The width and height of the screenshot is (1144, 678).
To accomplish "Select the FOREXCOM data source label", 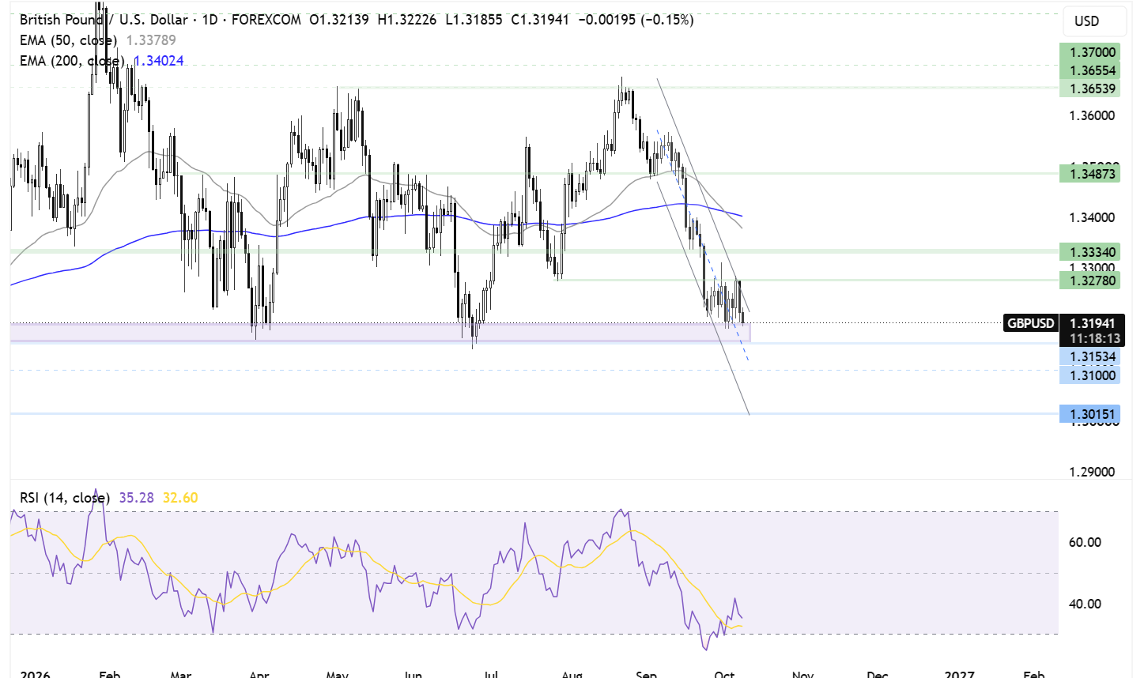I will click(x=266, y=19).
